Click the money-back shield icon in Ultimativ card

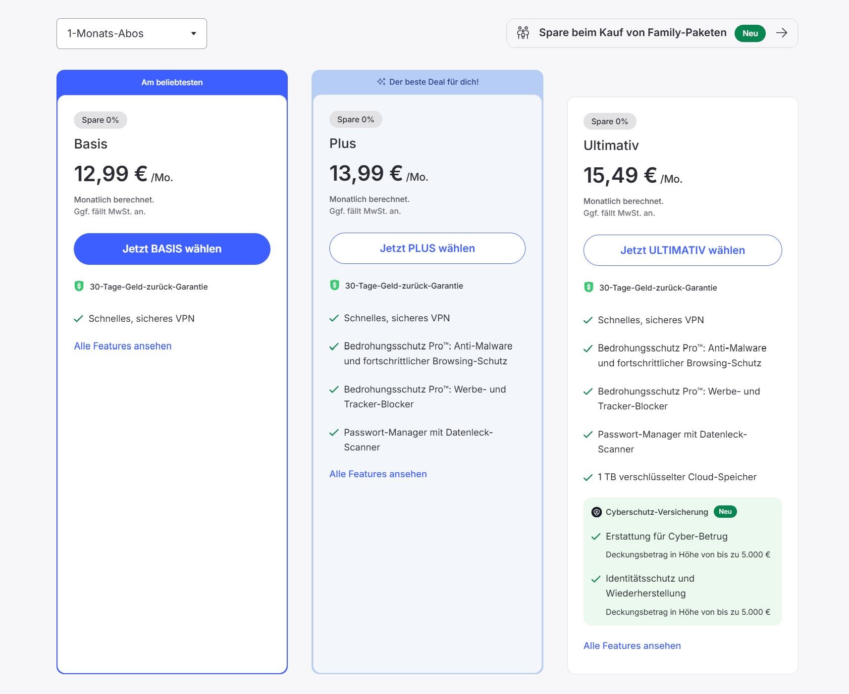point(588,287)
